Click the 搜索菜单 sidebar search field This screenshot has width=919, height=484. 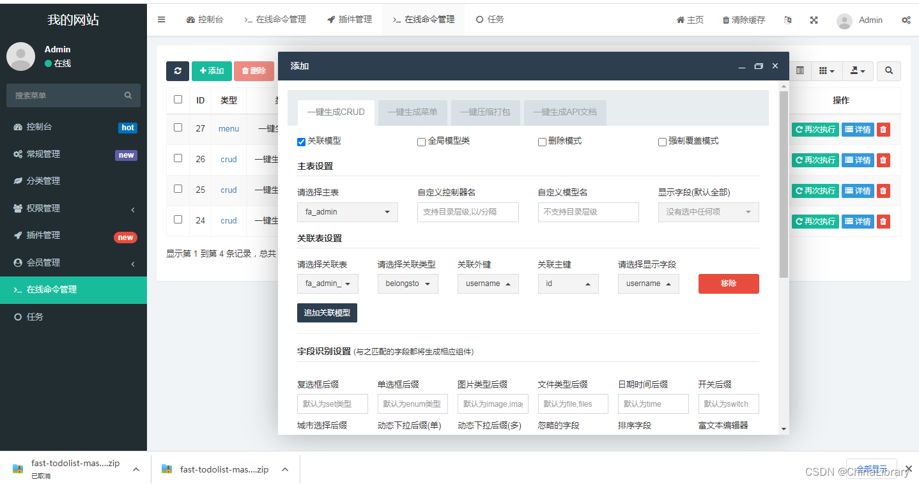point(73,95)
